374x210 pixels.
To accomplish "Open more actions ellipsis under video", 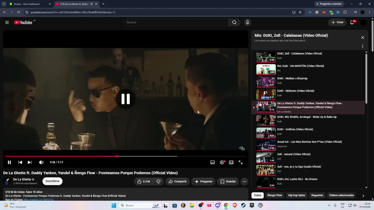I will (244, 181).
